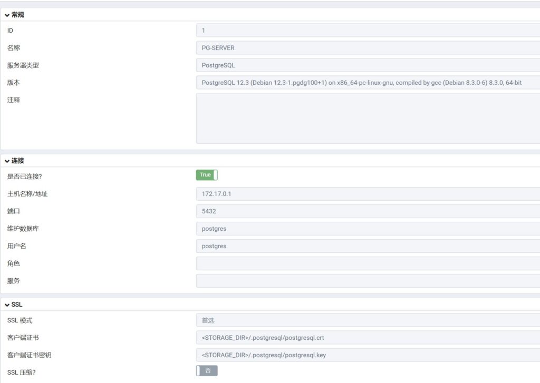Click the empty 角色 field
This screenshot has height=383, width=540.
368,263
